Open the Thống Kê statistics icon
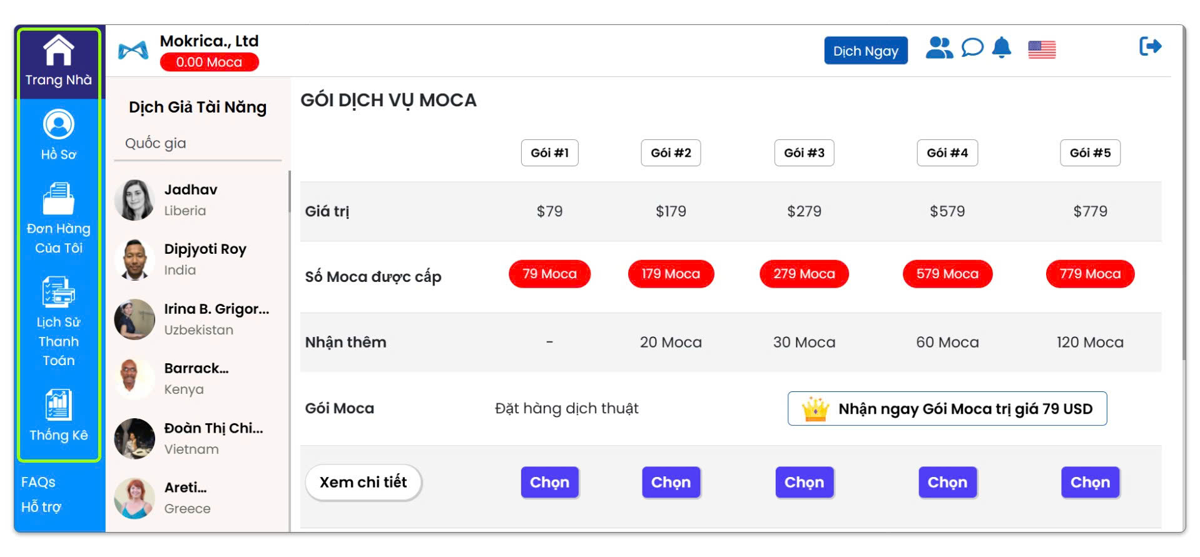This screenshot has height=557, width=1200. [58, 405]
